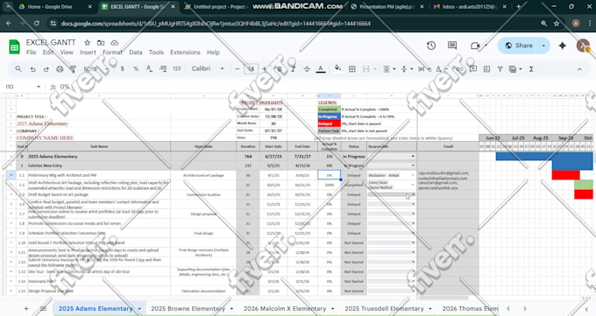
Task: Toggle italic formatting
Action: point(293,69)
